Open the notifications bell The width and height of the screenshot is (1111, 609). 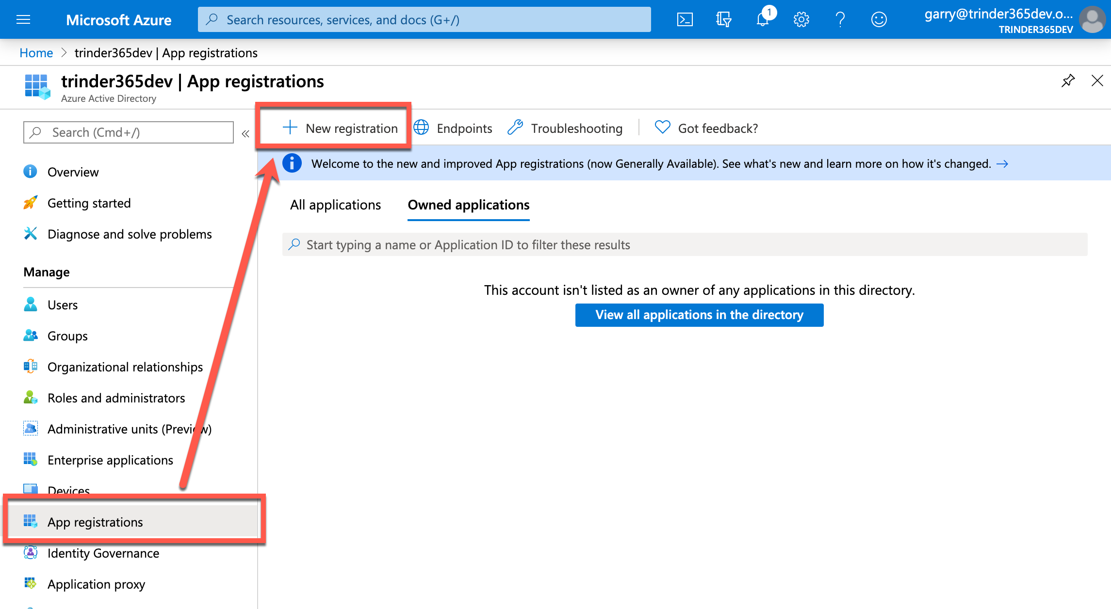click(763, 19)
